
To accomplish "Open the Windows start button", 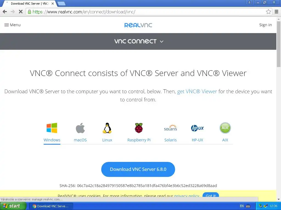I will [13, 206].
